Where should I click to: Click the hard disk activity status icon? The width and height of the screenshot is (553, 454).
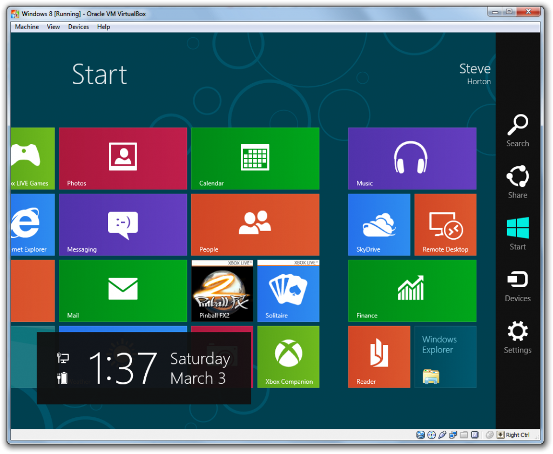click(x=421, y=435)
